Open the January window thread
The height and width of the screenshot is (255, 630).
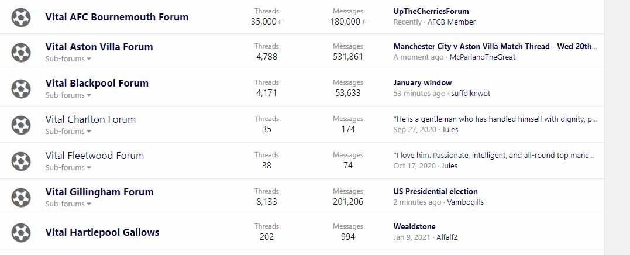tap(422, 83)
